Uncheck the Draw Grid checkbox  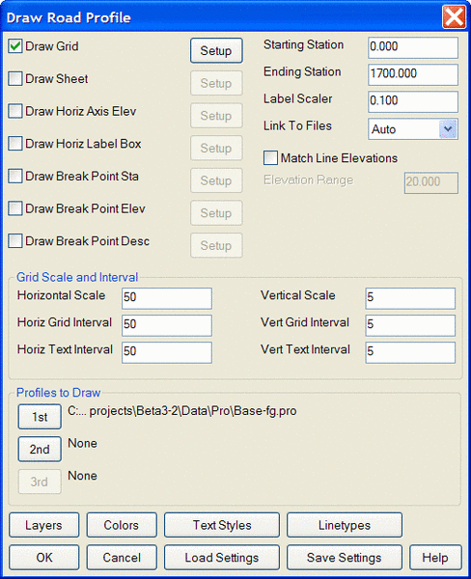point(15,46)
